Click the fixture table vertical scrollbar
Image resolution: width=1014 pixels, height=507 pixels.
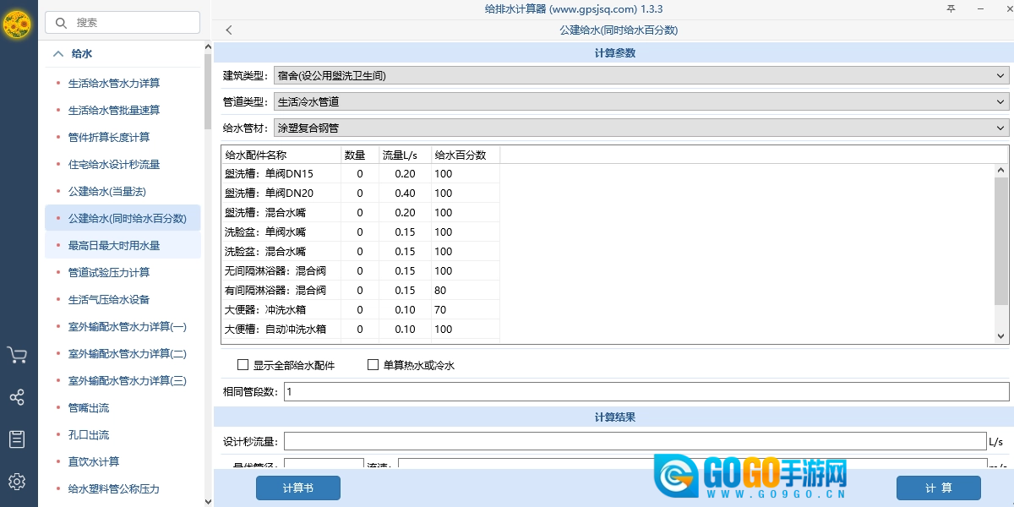click(1001, 245)
